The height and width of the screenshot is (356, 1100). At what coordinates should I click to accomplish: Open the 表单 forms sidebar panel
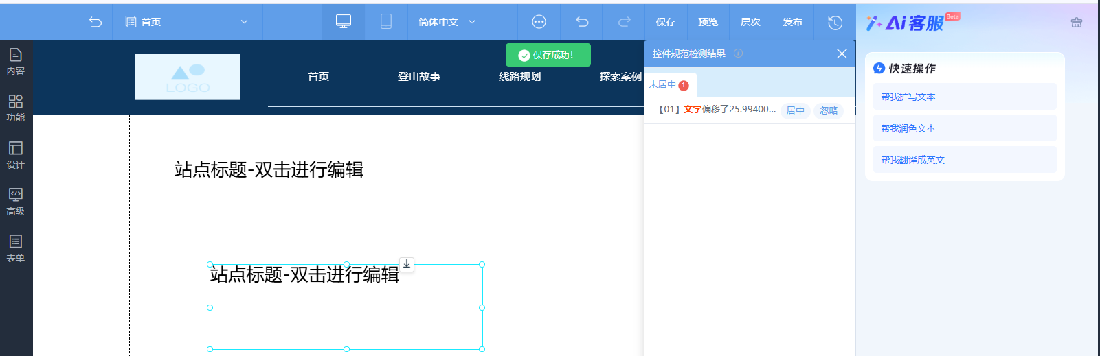pos(16,249)
